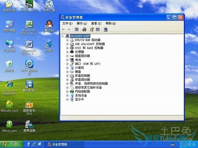The width and height of the screenshot is (198, 148).
Task: Launch 迅雷7 desktop icon
Action: point(49,46)
